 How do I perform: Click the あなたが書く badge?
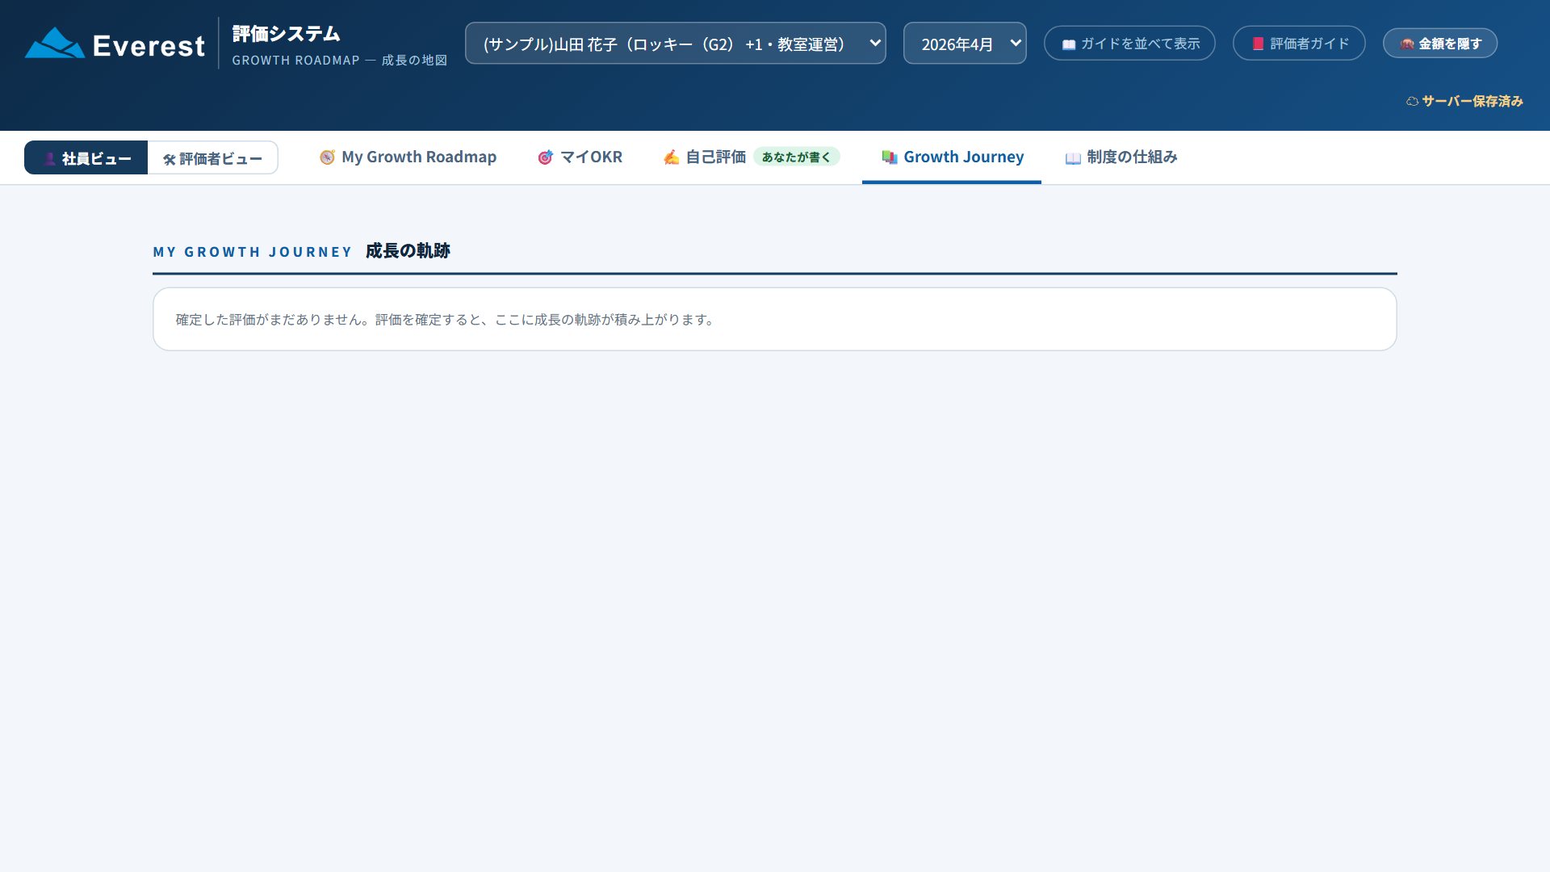(x=796, y=157)
